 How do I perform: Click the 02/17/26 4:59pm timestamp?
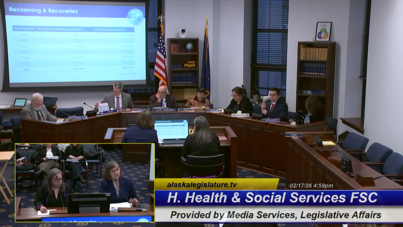(x=312, y=185)
